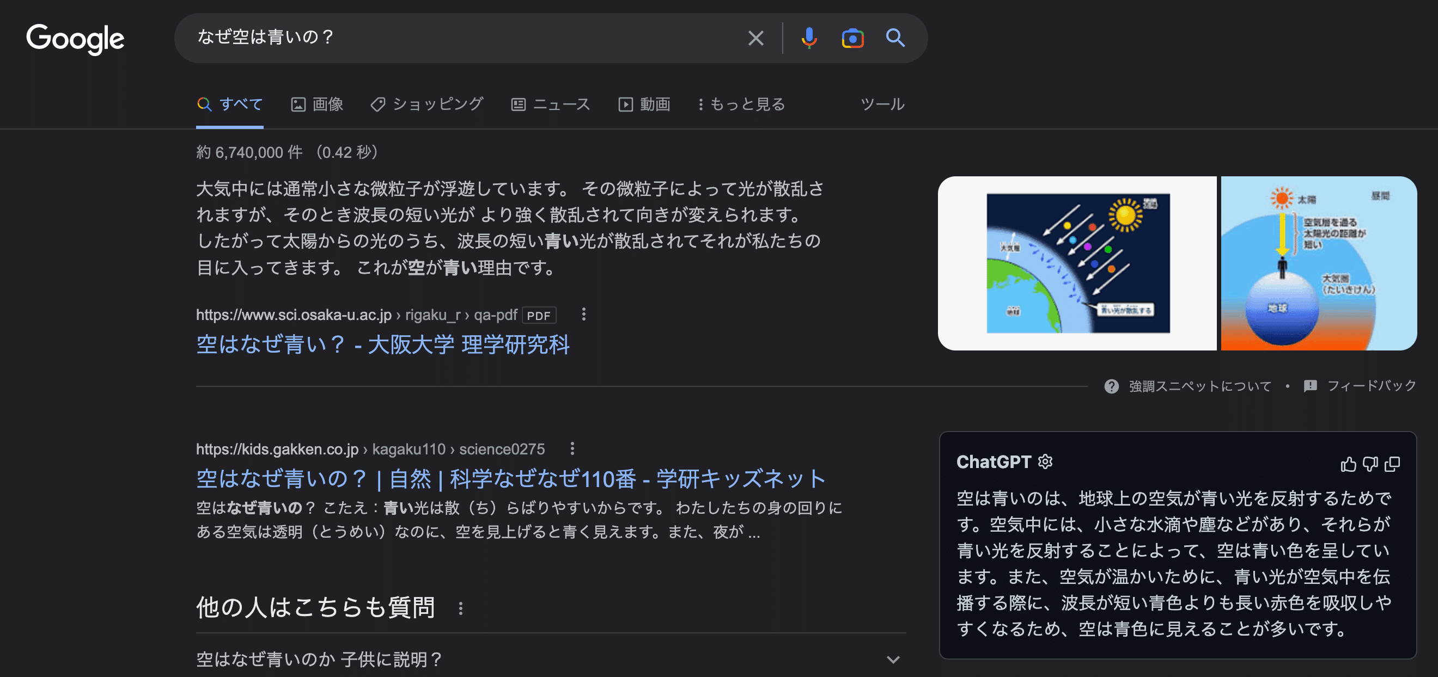1438x677 pixels.
Task: Click the help icon for 強調スニペットについて
Action: 1111,386
